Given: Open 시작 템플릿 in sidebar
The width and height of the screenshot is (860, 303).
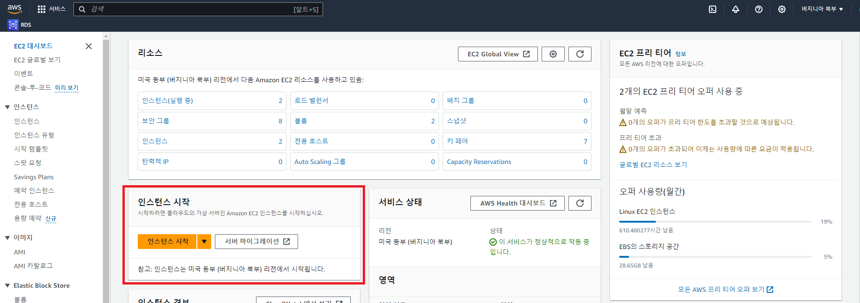Looking at the screenshot, I should 31,149.
